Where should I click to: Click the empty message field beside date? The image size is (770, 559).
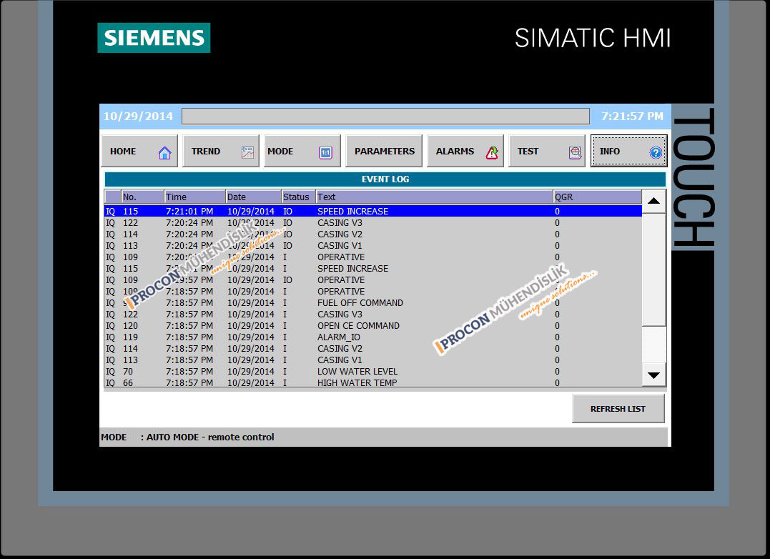click(x=385, y=117)
